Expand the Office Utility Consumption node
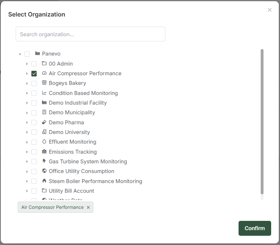 pyautogui.click(x=27, y=171)
